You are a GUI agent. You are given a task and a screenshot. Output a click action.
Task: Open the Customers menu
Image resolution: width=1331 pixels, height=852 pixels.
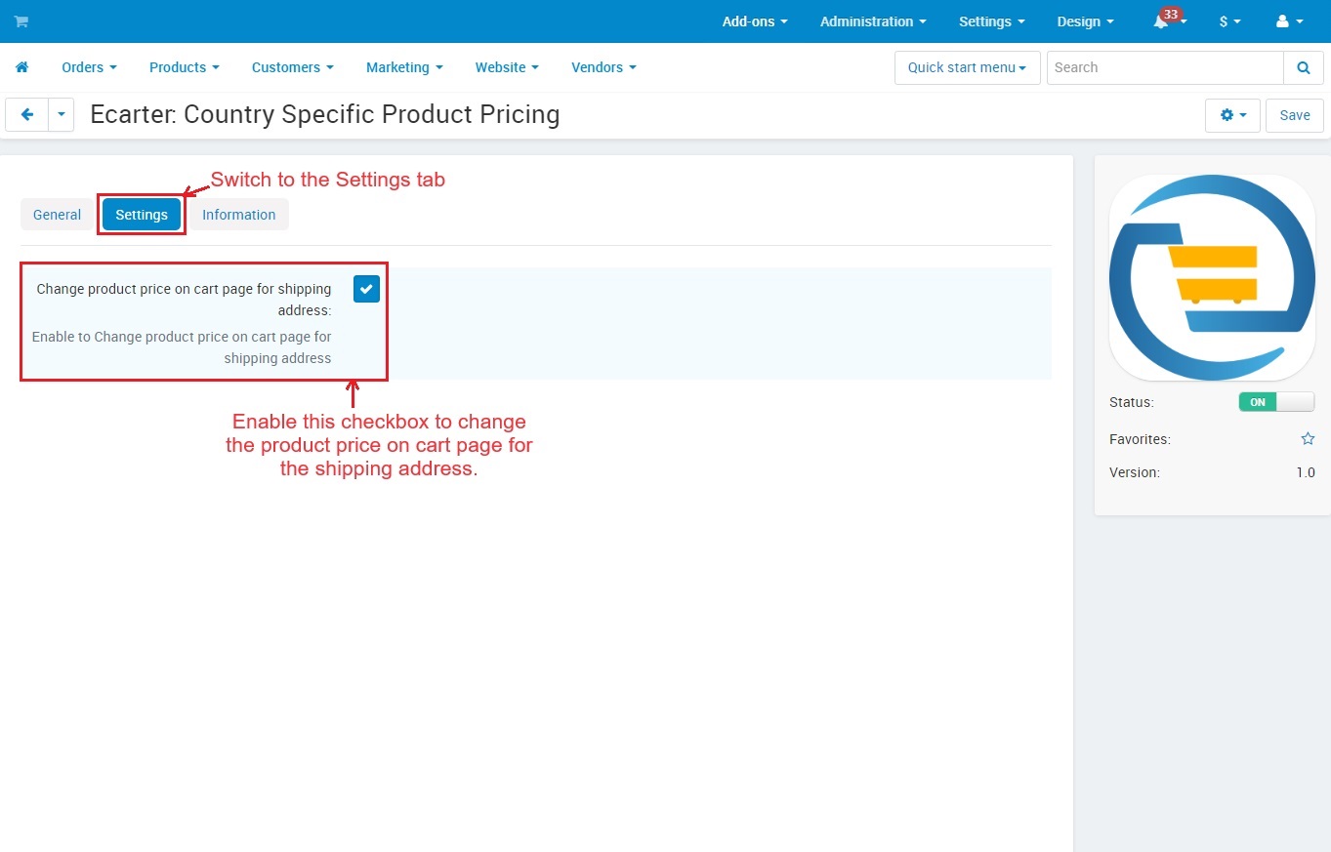click(292, 67)
